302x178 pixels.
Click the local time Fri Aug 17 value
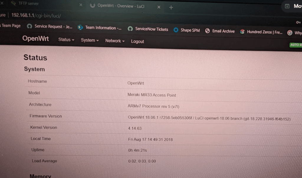[150, 139]
